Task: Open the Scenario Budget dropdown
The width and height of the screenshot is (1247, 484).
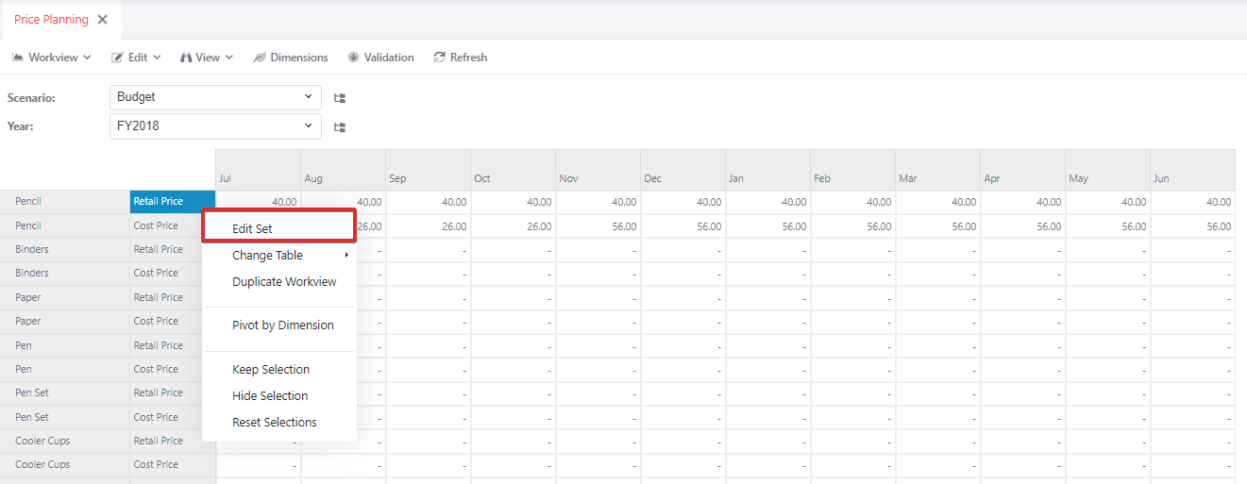Action: coord(215,97)
